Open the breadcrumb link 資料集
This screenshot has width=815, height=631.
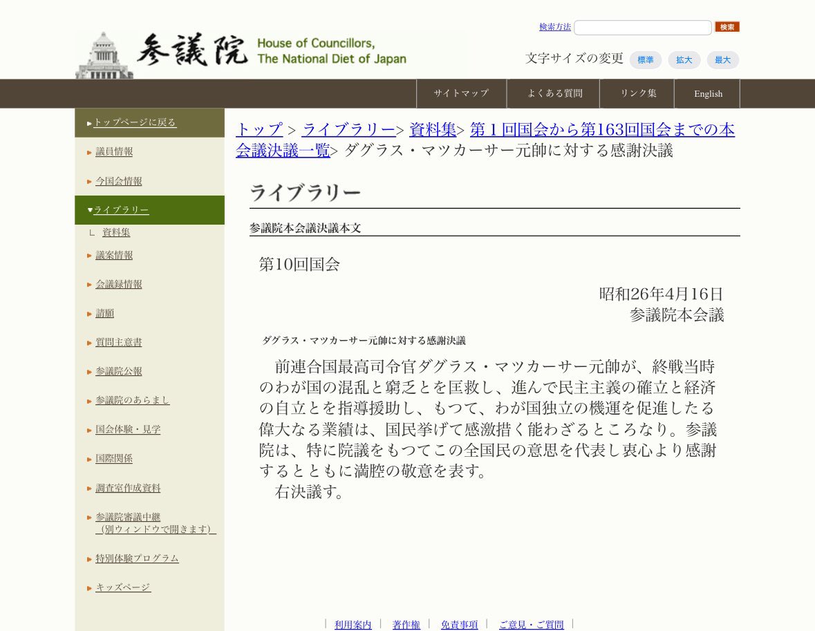click(x=433, y=129)
